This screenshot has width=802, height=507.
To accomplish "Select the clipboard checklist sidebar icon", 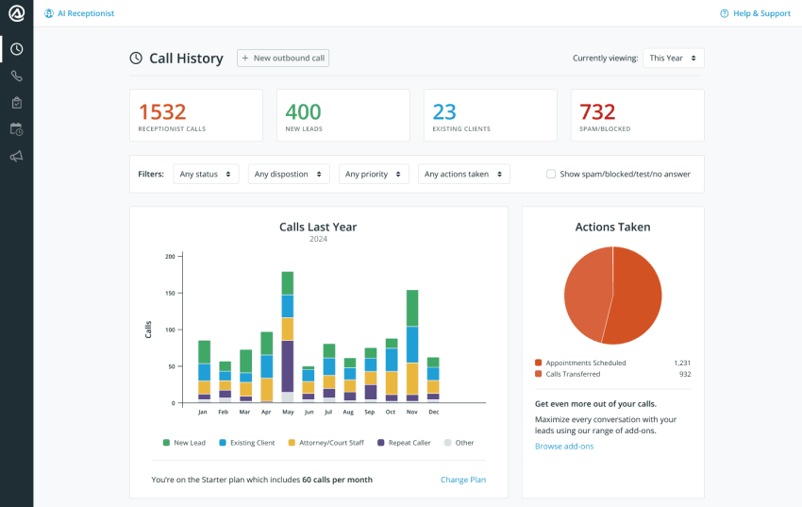I will point(16,103).
